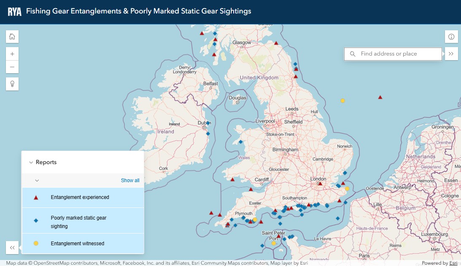
Task: Click the Home default map view button
Action: pos(12,37)
